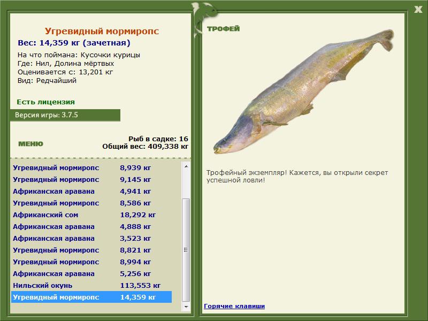
Task: Select Африканская аравана 4,941 кг row
Action: point(91,191)
